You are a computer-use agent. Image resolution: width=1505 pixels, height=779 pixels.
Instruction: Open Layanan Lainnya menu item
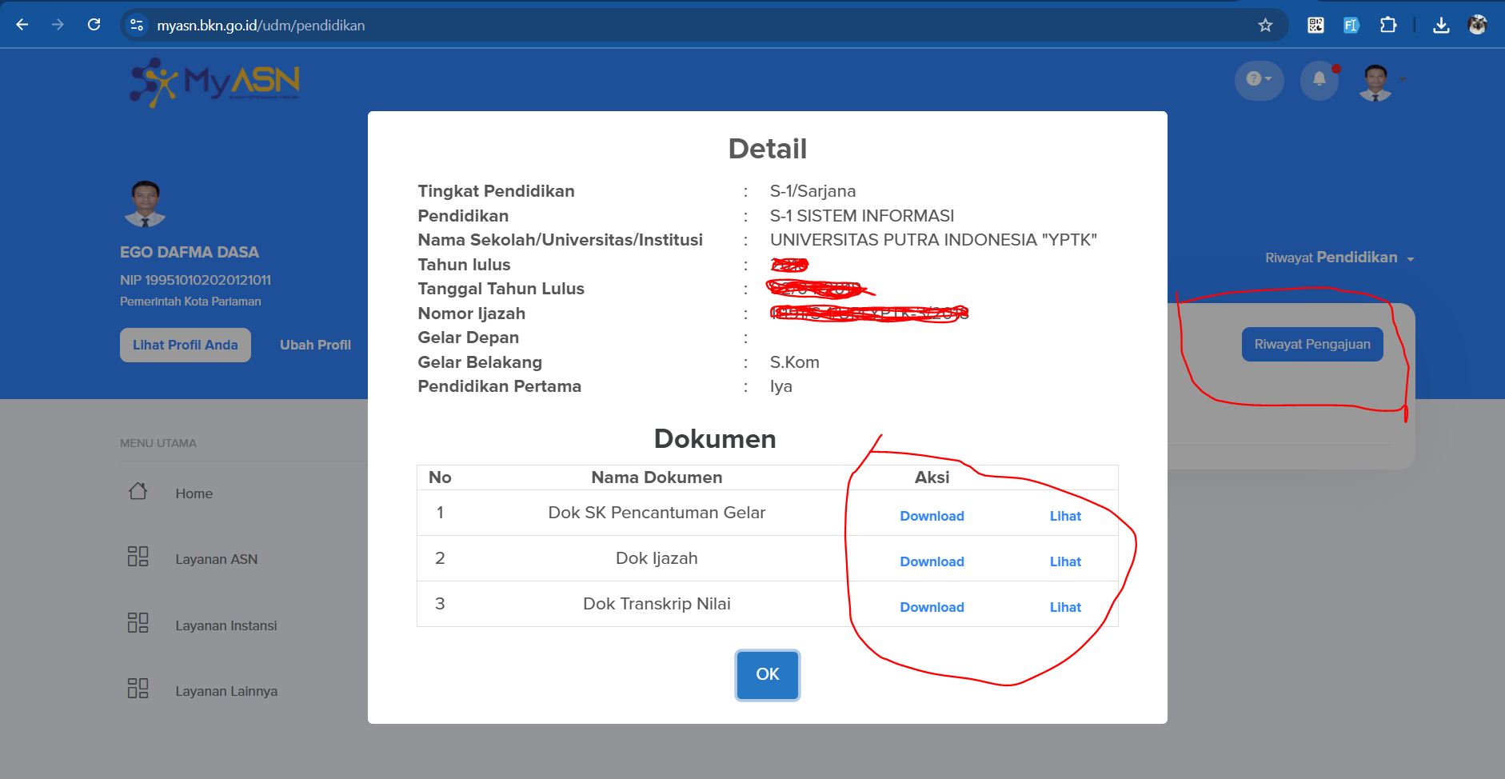click(226, 691)
